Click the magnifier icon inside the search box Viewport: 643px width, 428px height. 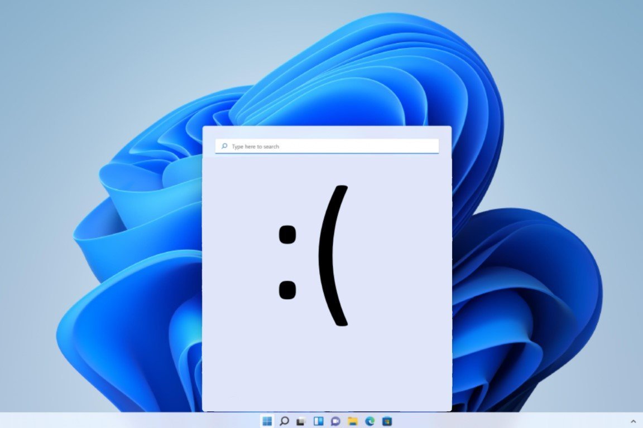(x=223, y=146)
